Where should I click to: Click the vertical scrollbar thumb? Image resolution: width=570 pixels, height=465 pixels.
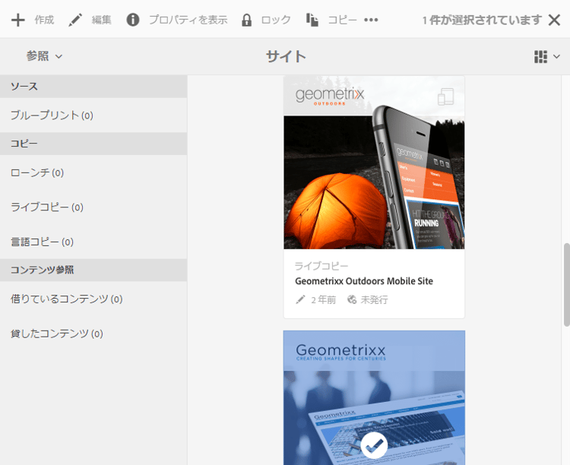pyautogui.click(x=566, y=285)
